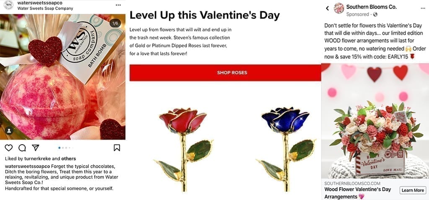The width and height of the screenshot is (429, 200).
Task: Open the Southern Blooms Co. profile picture
Action: [x=339, y=8]
